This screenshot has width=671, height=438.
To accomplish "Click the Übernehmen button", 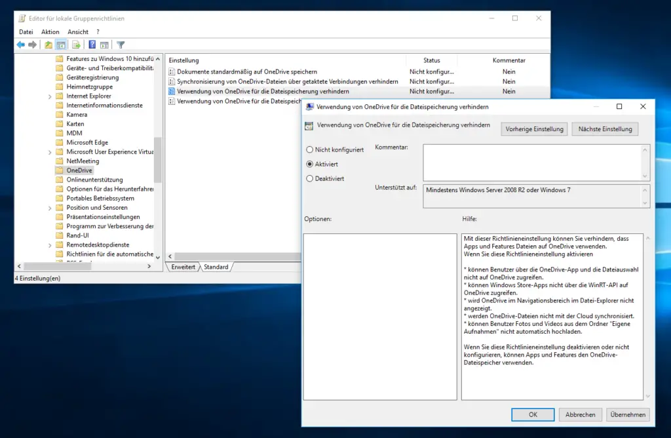I will click(x=628, y=414).
